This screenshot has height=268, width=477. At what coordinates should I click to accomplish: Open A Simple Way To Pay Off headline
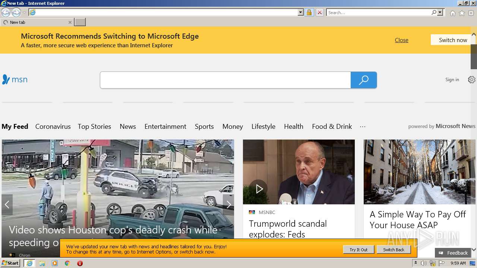tap(418, 220)
